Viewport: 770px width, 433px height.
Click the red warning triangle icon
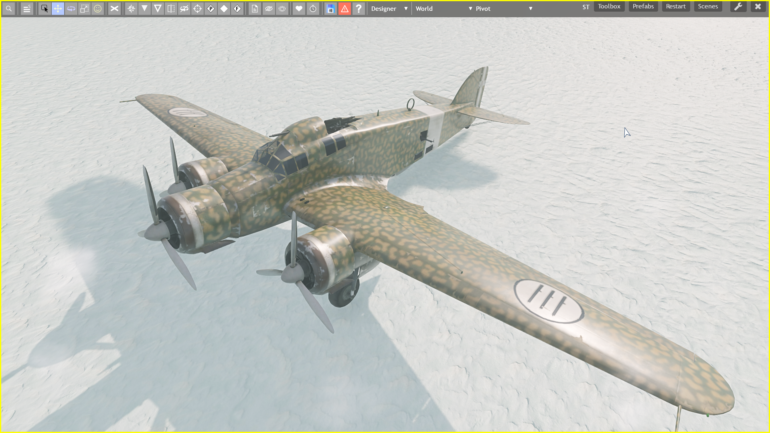tap(344, 8)
